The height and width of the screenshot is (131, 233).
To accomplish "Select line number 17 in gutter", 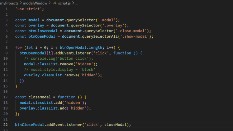I will click(6, 97).
